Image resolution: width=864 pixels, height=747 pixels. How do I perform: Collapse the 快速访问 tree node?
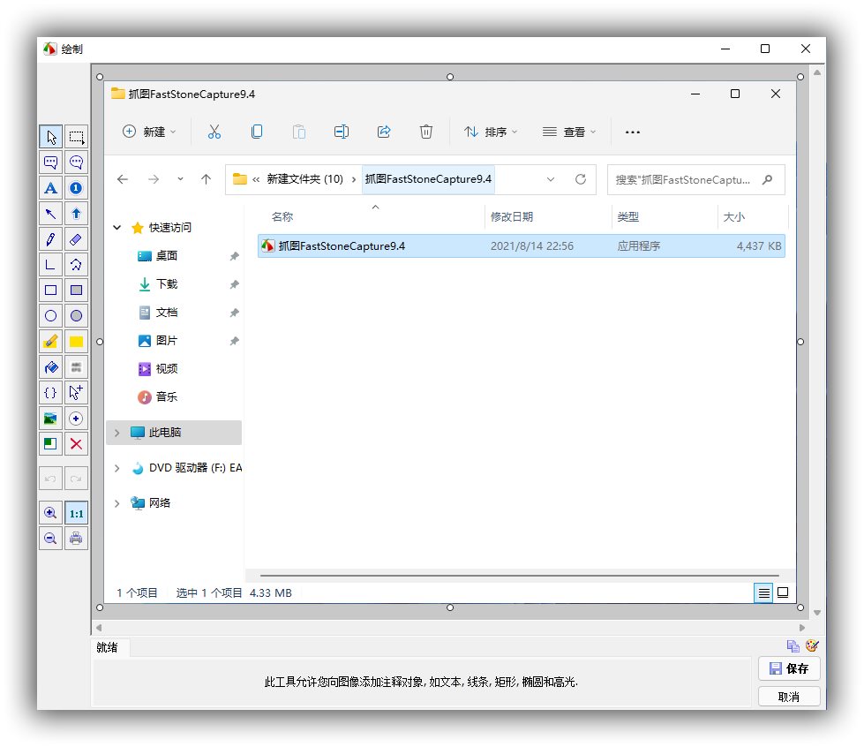click(x=116, y=227)
